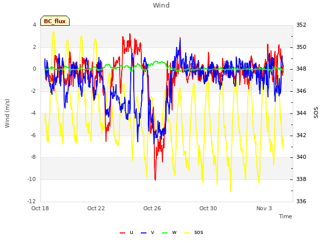Image resolution: width=323 pixels, height=242 pixels.
Task: Toggle the blue v series legend swatch
Action: (143, 233)
